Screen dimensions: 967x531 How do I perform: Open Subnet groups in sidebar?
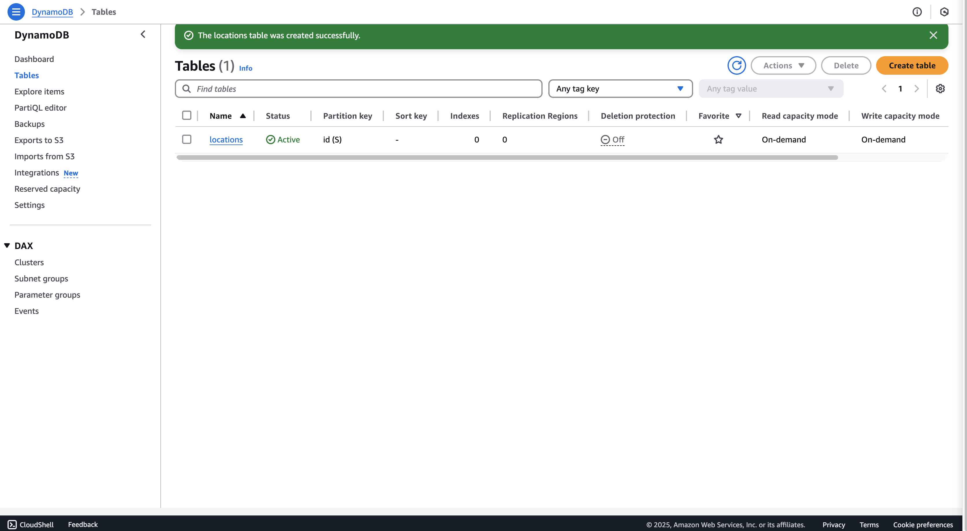point(41,279)
